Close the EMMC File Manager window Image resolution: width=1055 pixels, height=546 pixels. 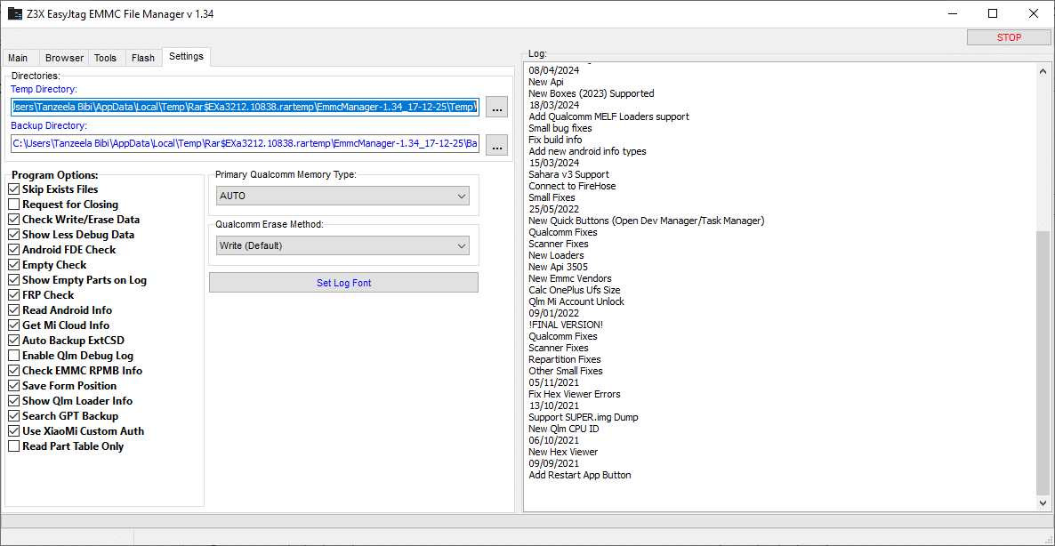[1033, 13]
